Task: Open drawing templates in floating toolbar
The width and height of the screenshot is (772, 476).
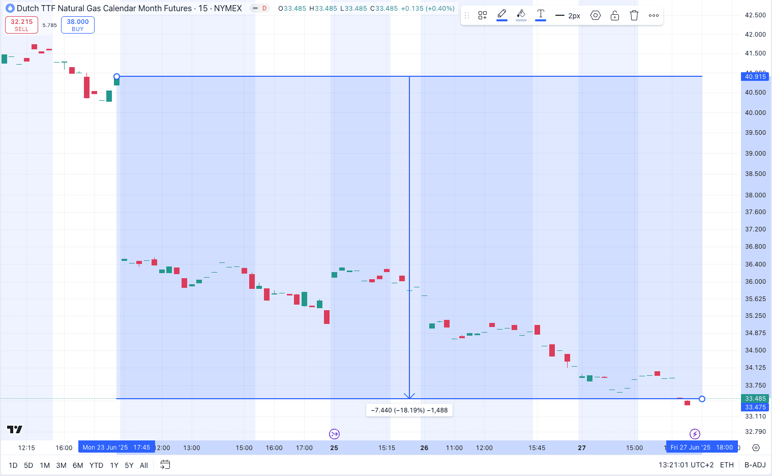Action: 483,15
